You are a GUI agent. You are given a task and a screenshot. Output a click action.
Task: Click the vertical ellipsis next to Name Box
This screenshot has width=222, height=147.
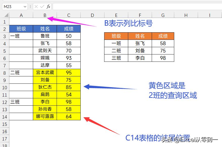[x=30, y=7]
